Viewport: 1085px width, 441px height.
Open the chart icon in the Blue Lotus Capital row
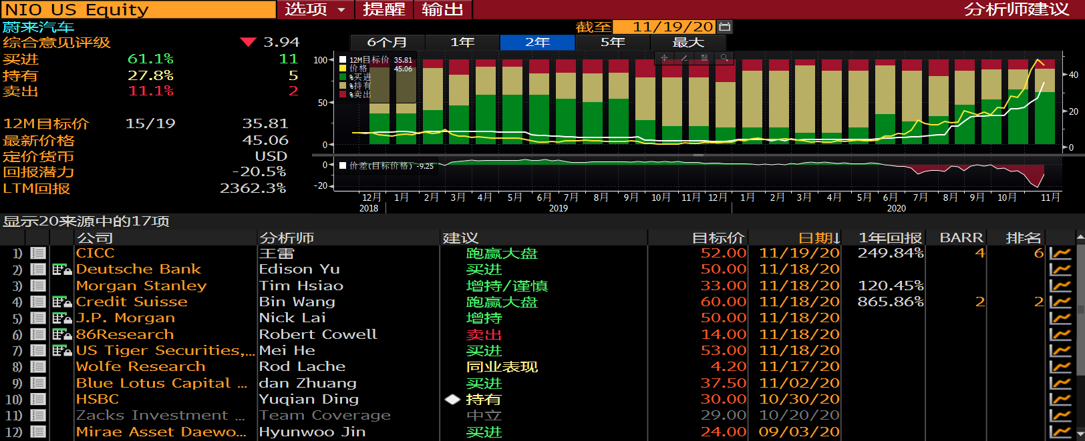click(x=1060, y=384)
